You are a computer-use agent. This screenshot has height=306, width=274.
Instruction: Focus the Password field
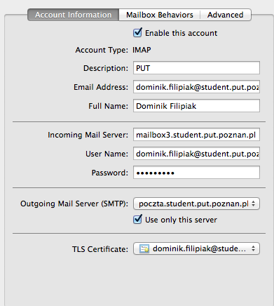click(196, 173)
